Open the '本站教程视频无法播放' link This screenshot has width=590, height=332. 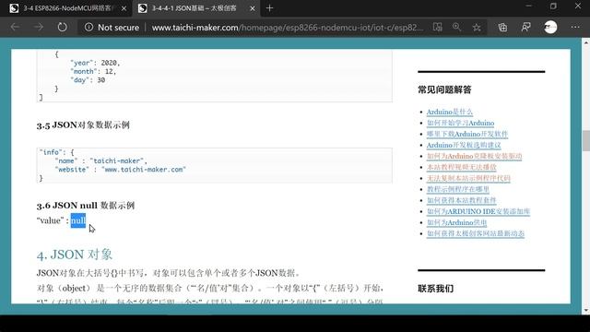461,167
